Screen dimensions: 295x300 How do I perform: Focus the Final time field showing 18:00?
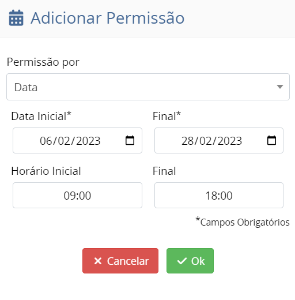point(219,196)
